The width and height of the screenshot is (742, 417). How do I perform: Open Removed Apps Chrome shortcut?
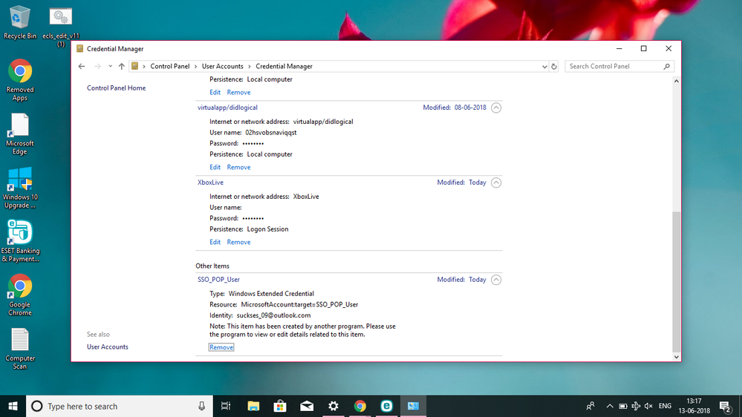click(x=20, y=80)
